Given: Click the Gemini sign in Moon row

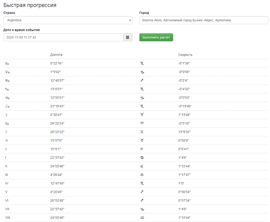Looking at the screenshot, I should pos(142,132).
